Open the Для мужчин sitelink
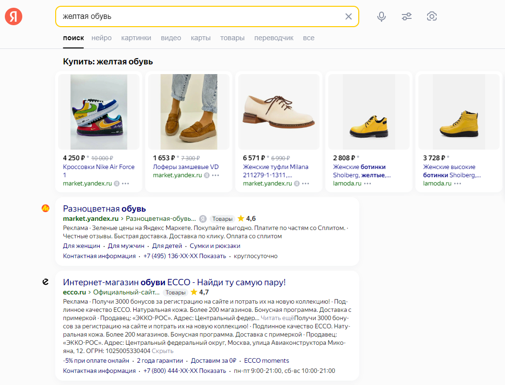 (x=126, y=246)
